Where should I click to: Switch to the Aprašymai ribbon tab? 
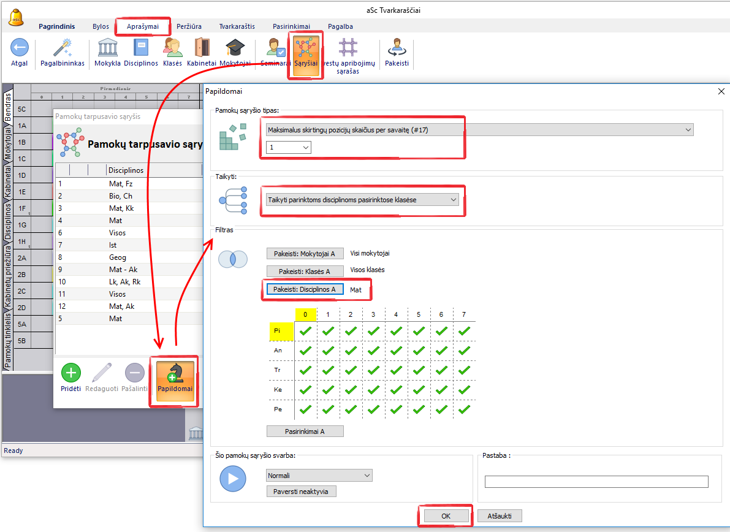(143, 26)
